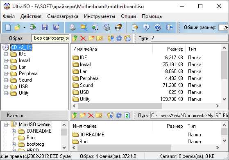The image size is (229, 160).
Task: Open the dropdown arrow beside Open icon
Action: point(24,27)
